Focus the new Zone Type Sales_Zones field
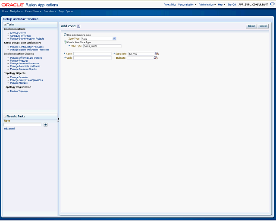276x221 pixels. coord(102,46)
